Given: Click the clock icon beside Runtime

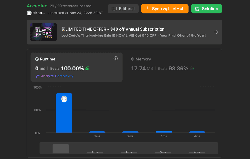Looking at the screenshot, I should pyautogui.click(x=37, y=59).
